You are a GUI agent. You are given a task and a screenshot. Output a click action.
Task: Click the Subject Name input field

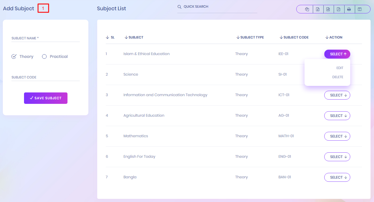tap(45, 38)
